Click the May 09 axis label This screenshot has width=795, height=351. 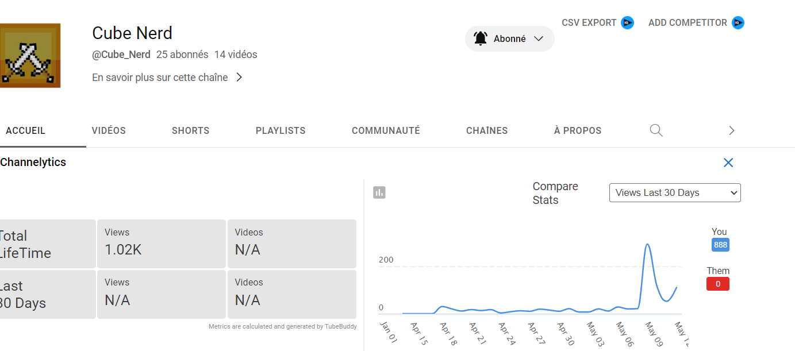tap(654, 334)
